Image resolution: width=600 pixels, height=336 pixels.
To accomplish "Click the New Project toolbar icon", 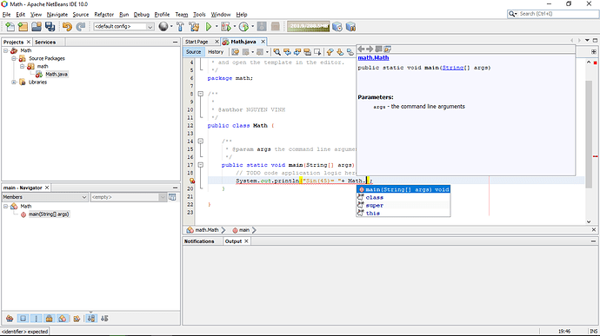I will click(23, 26).
